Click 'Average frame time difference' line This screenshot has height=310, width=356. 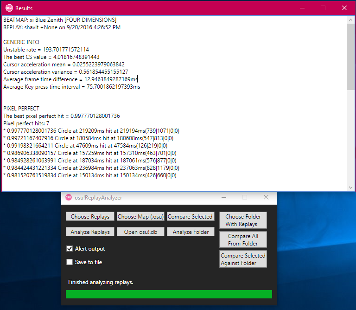pyautogui.click(x=70, y=79)
